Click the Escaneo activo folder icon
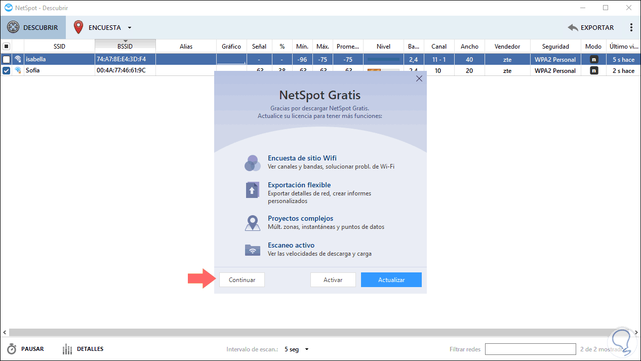Viewport: 641px width, 361px height. tap(252, 250)
